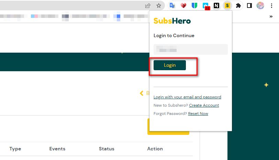Image resolution: width=279 pixels, height=160 pixels.
Task: Click the Events column header
Action: pyautogui.click(x=57, y=149)
